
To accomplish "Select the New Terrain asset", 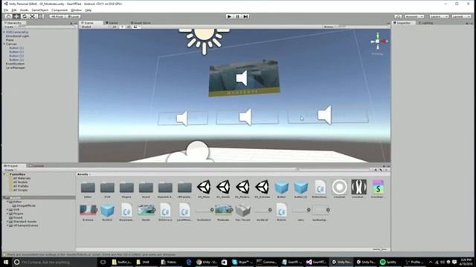I will pos(243,213).
